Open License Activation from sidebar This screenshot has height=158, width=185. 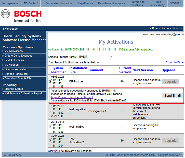point(16,69)
